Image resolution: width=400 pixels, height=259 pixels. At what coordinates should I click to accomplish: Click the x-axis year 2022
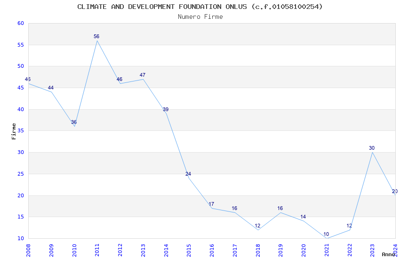(x=350, y=250)
